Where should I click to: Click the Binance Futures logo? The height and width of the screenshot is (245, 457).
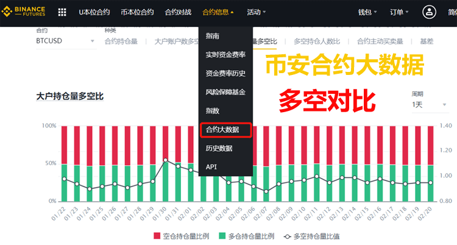coord(23,12)
